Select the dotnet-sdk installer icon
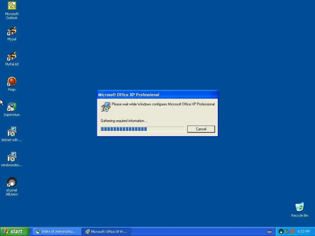 pos(12,135)
